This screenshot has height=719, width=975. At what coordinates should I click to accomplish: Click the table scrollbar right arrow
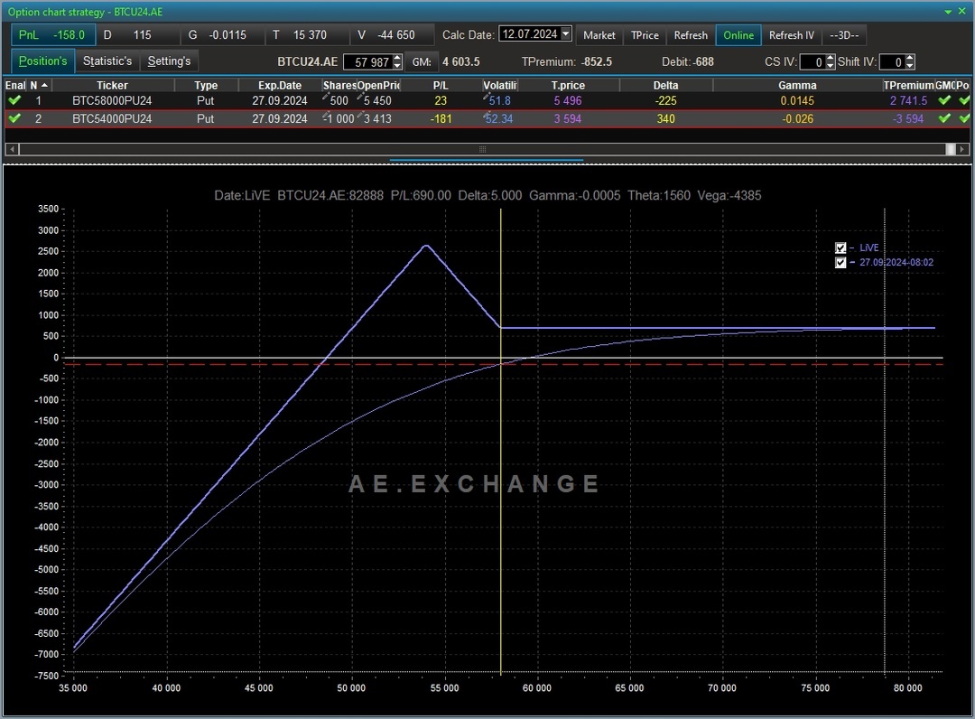point(962,149)
